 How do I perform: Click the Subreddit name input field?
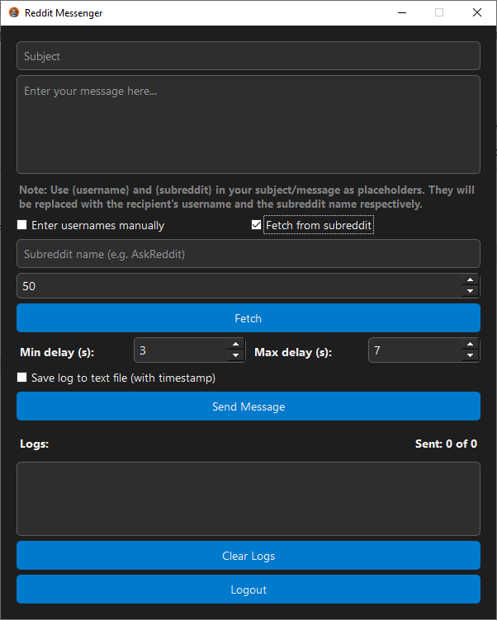coord(248,253)
